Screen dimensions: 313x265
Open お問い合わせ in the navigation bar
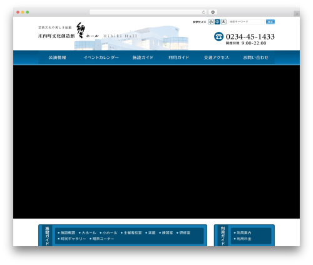point(255,58)
